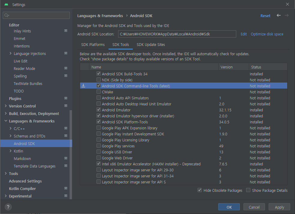The width and height of the screenshot is (295, 214).
Task: Click the project-level icon next to Kotlin Compiler
Action: point(66,188)
